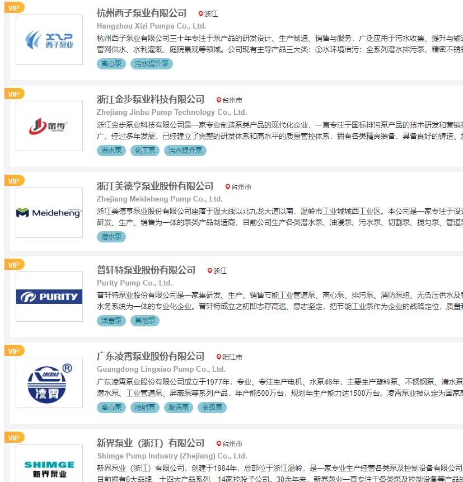Click the description starting 新界泵业（浙江）有限公司，创建于1984年
The width and height of the screenshot is (463, 482).
(x=280, y=473)
